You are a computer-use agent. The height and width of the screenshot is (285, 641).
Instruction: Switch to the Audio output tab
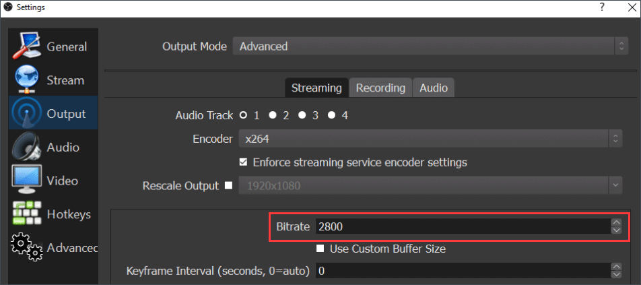[434, 88]
